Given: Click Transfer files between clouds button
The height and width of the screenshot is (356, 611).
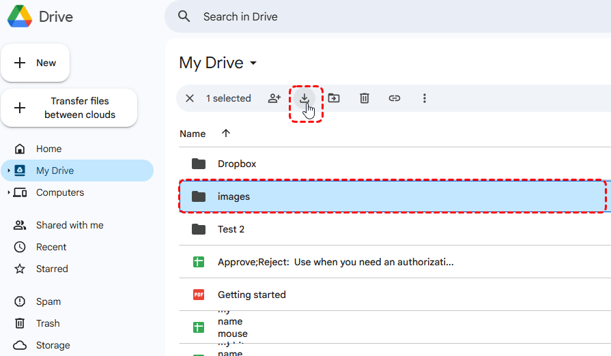Looking at the screenshot, I should click(x=69, y=108).
